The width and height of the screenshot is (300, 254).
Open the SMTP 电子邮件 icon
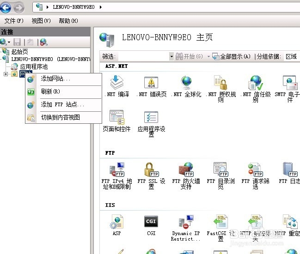point(290,83)
